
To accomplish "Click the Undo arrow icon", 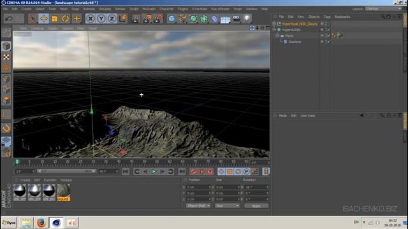I will click(9, 18).
